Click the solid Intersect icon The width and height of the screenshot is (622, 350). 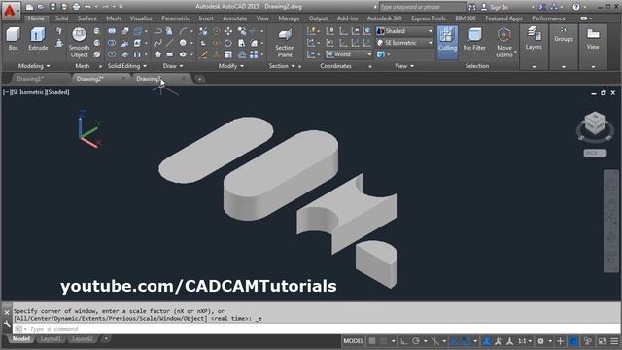112,54
